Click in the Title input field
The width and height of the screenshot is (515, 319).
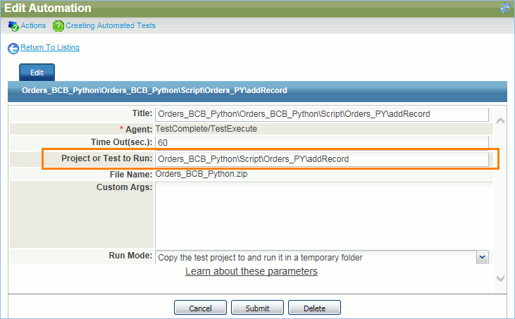click(322, 114)
